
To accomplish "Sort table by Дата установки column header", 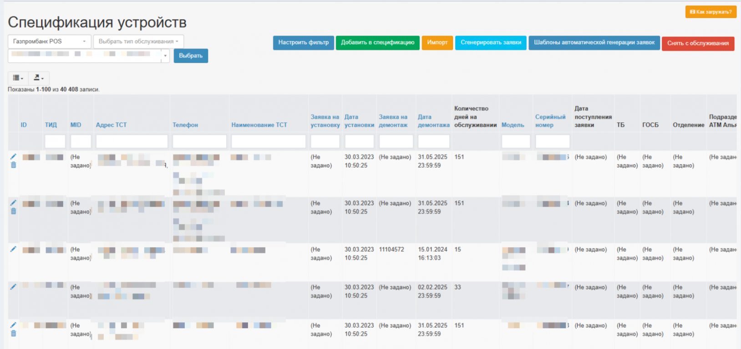I will tap(359, 121).
